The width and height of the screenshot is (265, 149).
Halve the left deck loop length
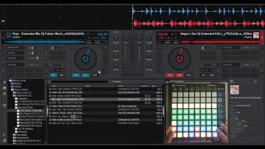point(51,70)
